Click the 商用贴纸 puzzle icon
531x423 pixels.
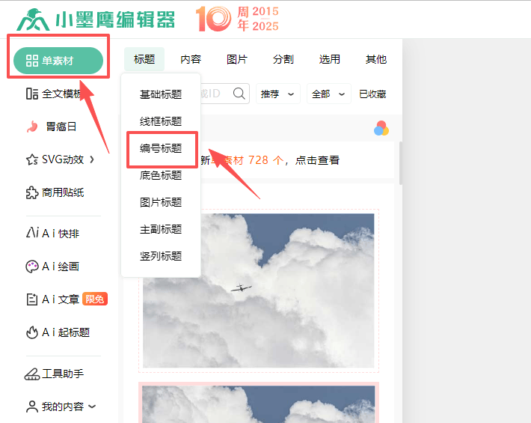(x=31, y=192)
